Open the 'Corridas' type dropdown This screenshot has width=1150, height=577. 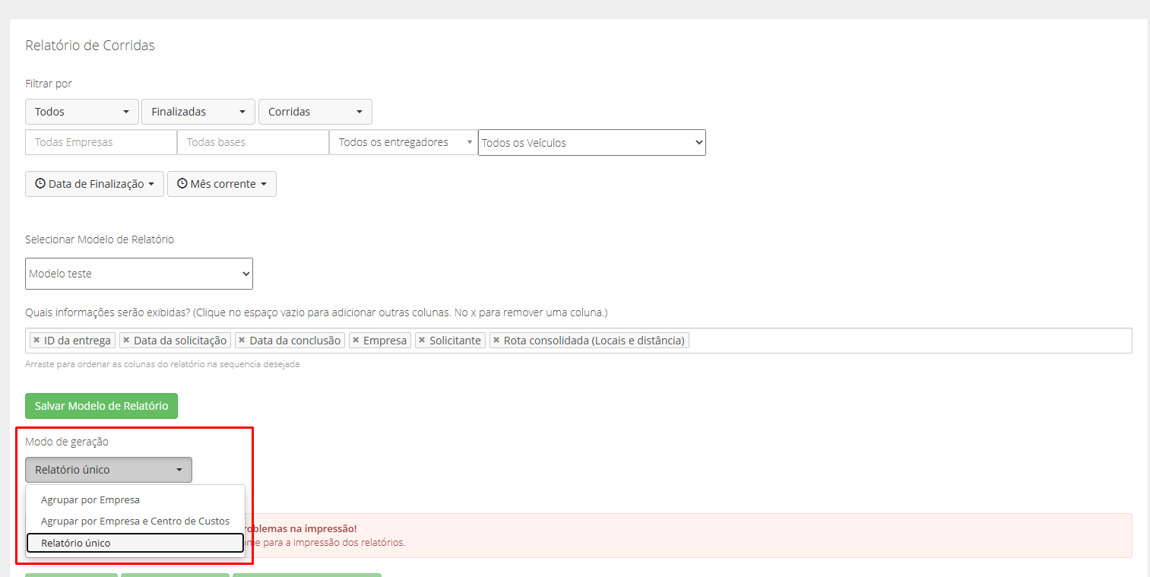[315, 112]
